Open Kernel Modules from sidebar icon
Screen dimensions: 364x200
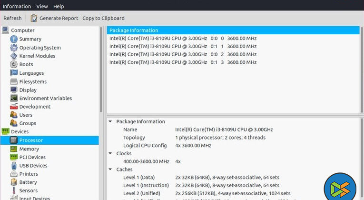(14, 56)
